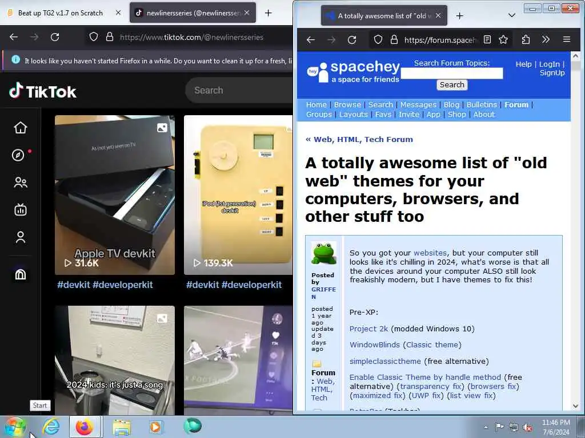Open Internet Explorer from taskbar
The image size is (585, 438).
tap(51, 427)
